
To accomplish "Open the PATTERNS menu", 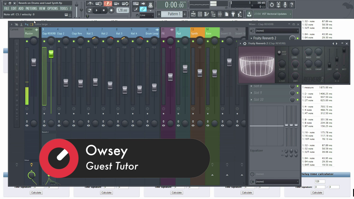I will point(31,9).
